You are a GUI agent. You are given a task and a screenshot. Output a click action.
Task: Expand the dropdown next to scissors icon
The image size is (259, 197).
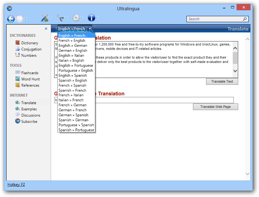pos(66,18)
